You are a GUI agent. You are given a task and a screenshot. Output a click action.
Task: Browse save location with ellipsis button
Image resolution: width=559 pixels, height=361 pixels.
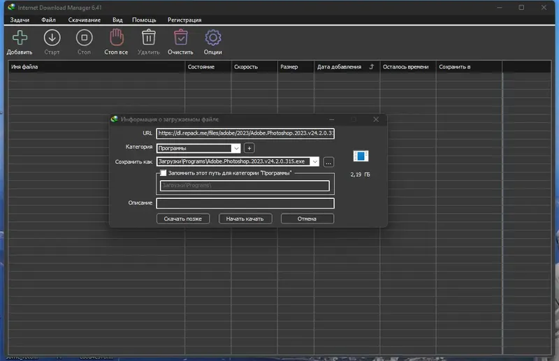(x=328, y=163)
